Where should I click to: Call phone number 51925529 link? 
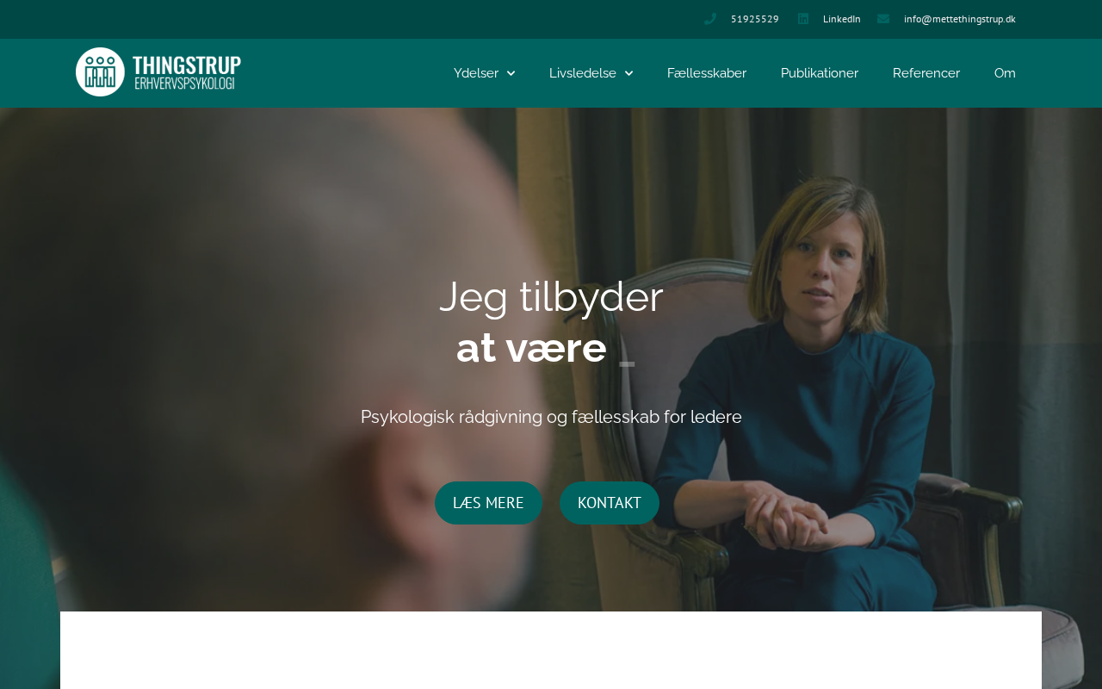(755, 19)
